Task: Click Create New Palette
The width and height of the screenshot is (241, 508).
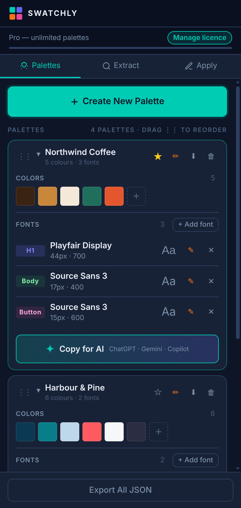Action: (117, 102)
